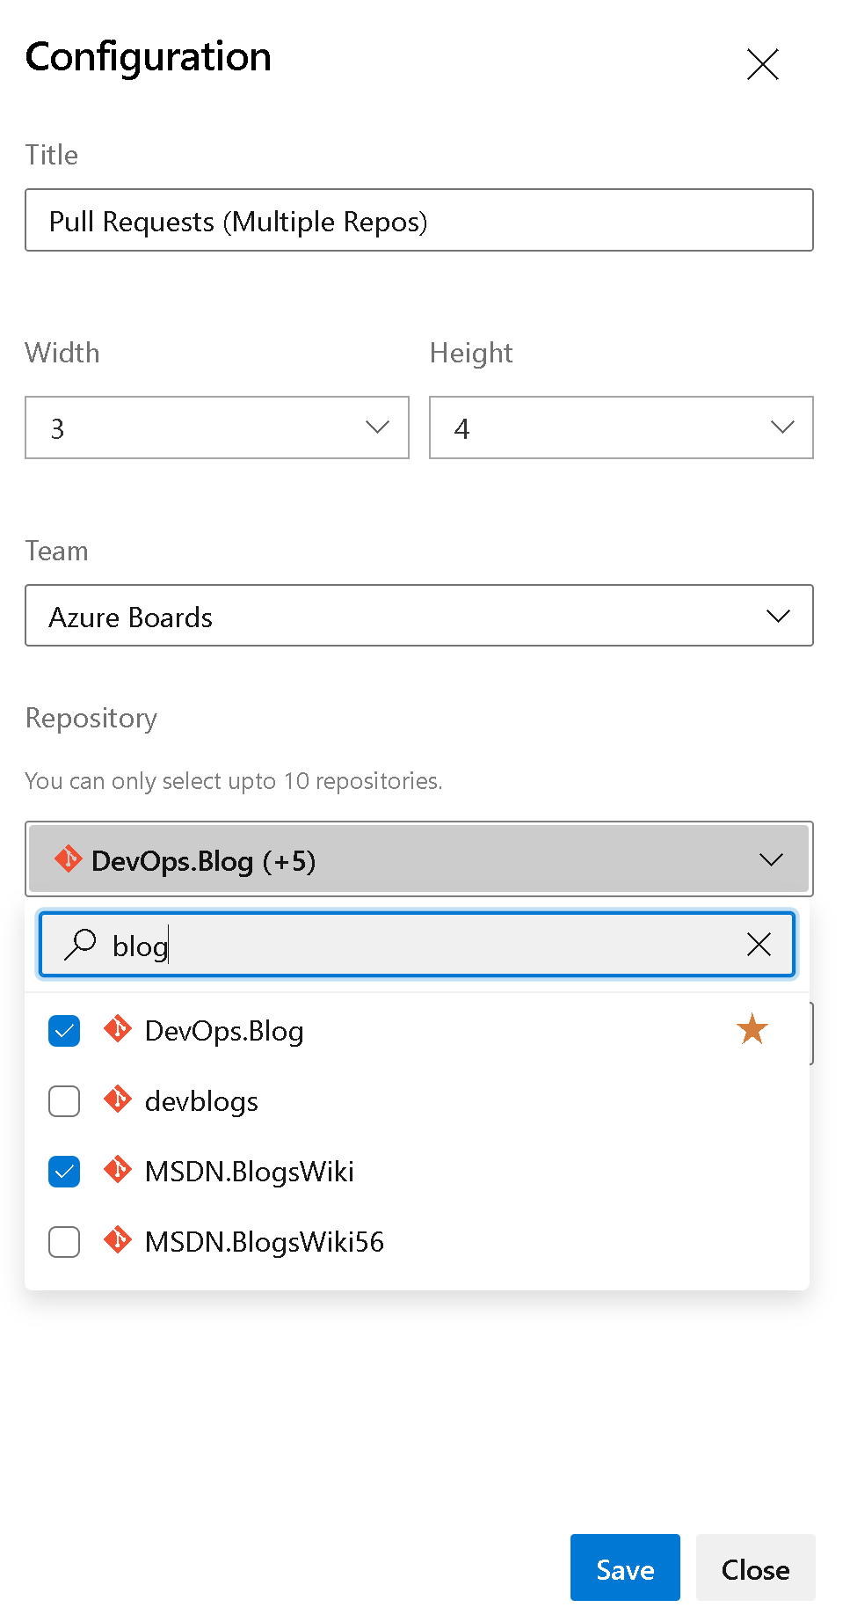Check the MSDN.BlogsWiki56 checkbox

pos(64,1242)
